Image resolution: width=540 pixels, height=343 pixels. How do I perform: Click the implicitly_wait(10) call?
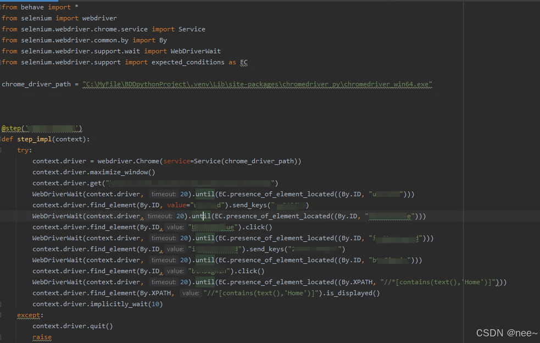click(x=126, y=303)
